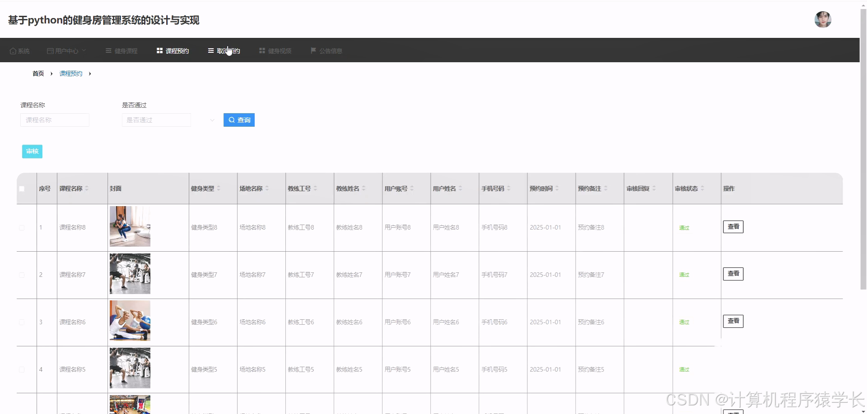The height and width of the screenshot is (414, 867).
Task: Click the 审核 review button
Action: tap(32, 152)
